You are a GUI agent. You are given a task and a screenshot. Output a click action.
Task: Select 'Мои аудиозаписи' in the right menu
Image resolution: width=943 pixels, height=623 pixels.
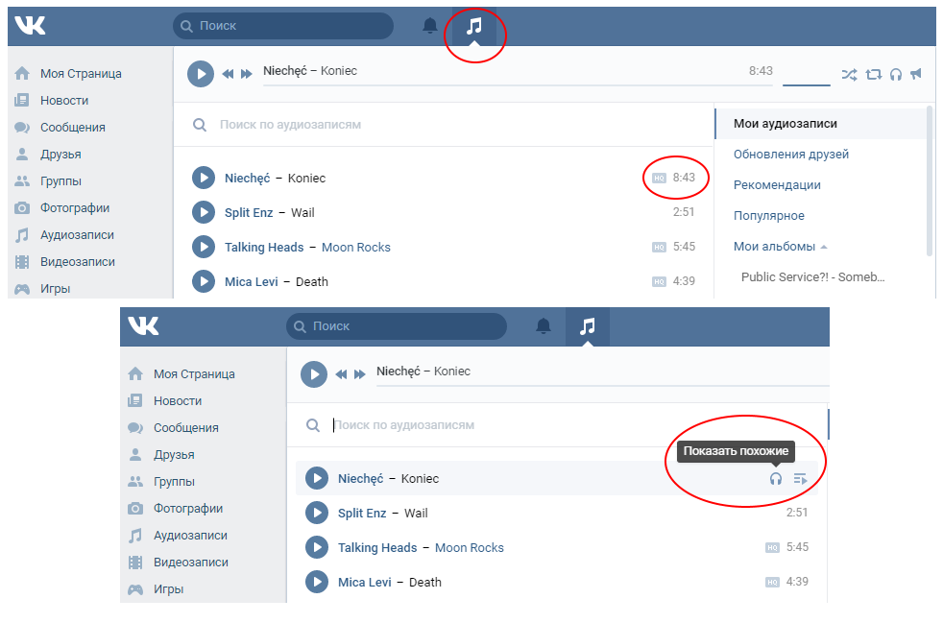[x=785, y=124]
